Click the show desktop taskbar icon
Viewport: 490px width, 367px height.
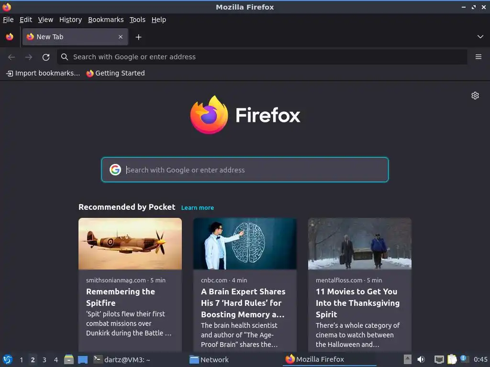tap(83, 360)
